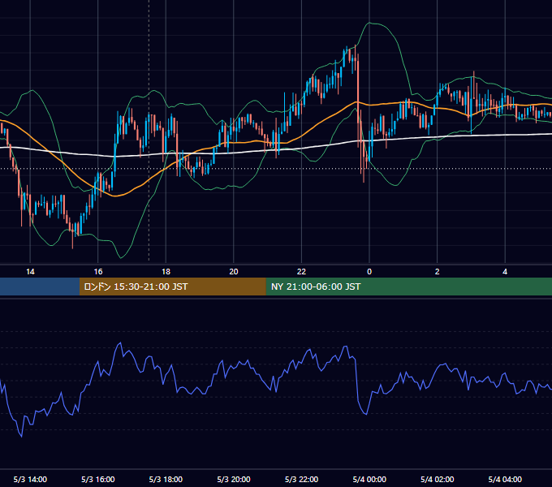552x487 pixels.
Task: Click the hour label 22 on price axis
Action: [x=301, y=272]
